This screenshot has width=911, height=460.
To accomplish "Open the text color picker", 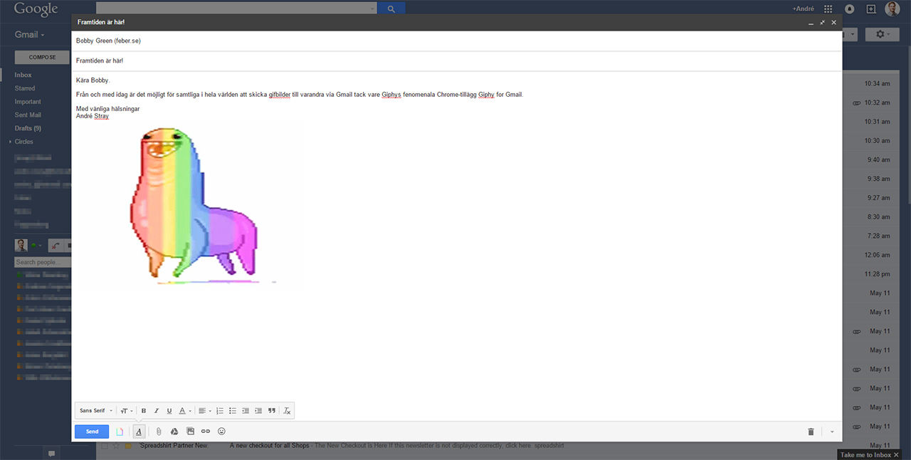I will click(x=184, y=411).
